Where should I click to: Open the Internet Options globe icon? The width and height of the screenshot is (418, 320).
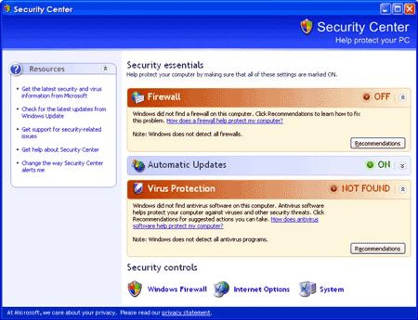coord(222,289)
